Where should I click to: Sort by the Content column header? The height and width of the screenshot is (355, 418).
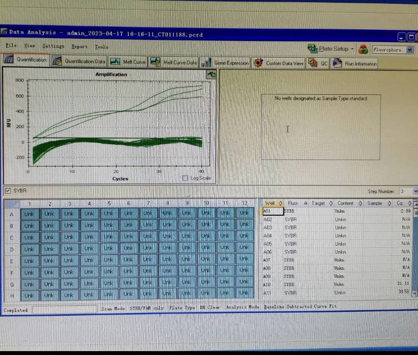point(349,203)
